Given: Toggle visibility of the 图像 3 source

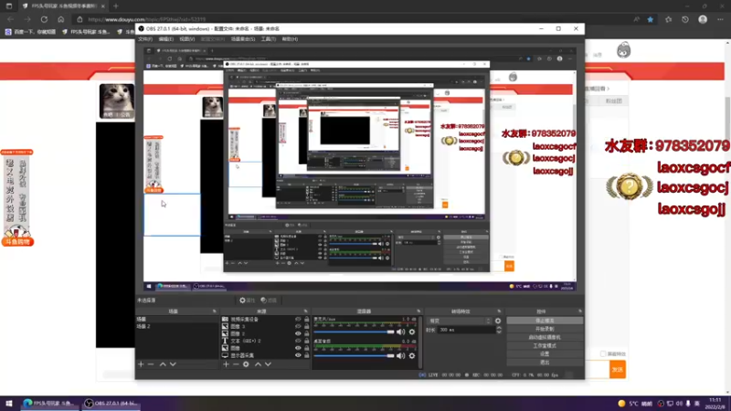Looking at the screenshot, I should click(x=298, y=327).
